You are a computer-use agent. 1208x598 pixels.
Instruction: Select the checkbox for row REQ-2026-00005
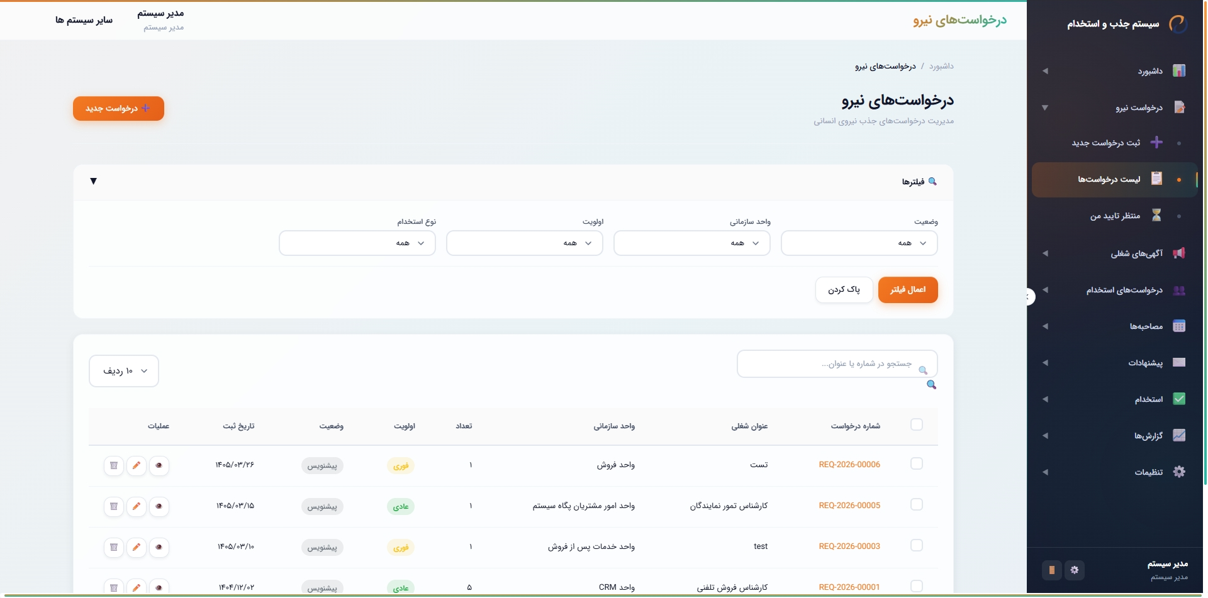click(917, 505)
